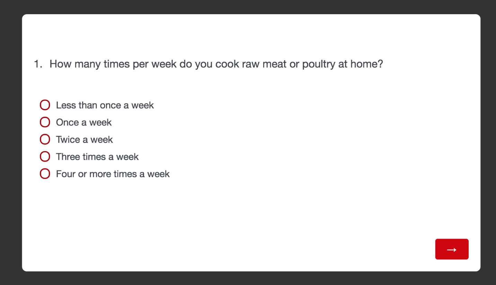Click the white right-arrow icon to continue
This screenshot has width=496, height=285.
[452, 249]
